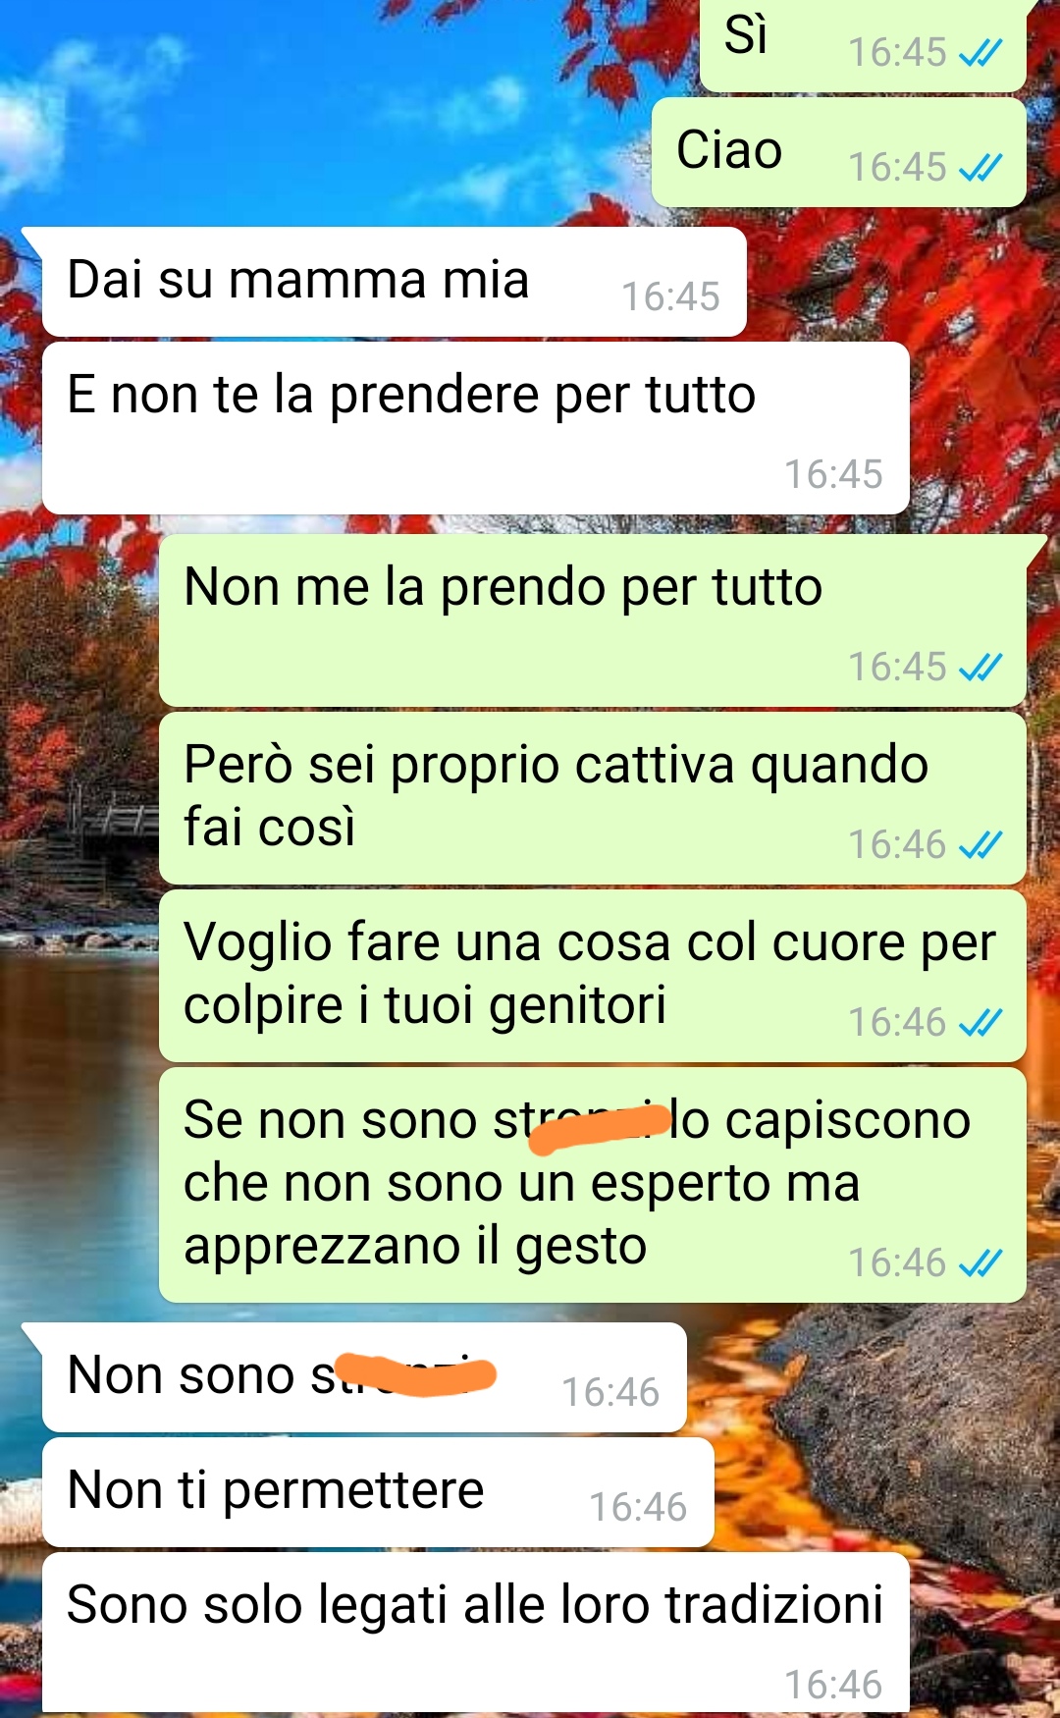Tap the read ticks on 'Voglio fare una cosa col cuore'
1060x1718 pixels.
point(980,1023)
